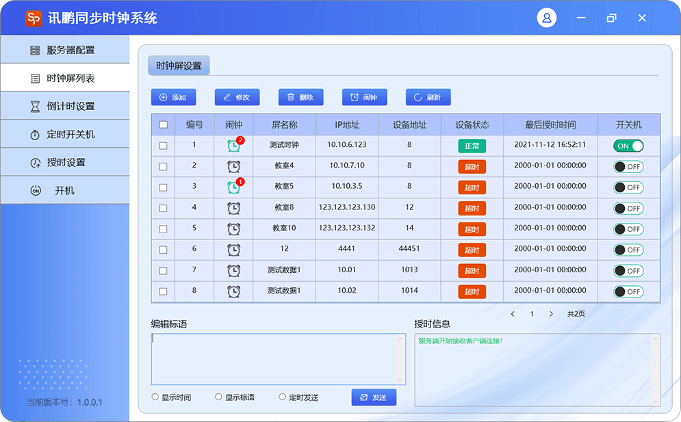Open 授时设置 from the sidebar

click(64, 163)
